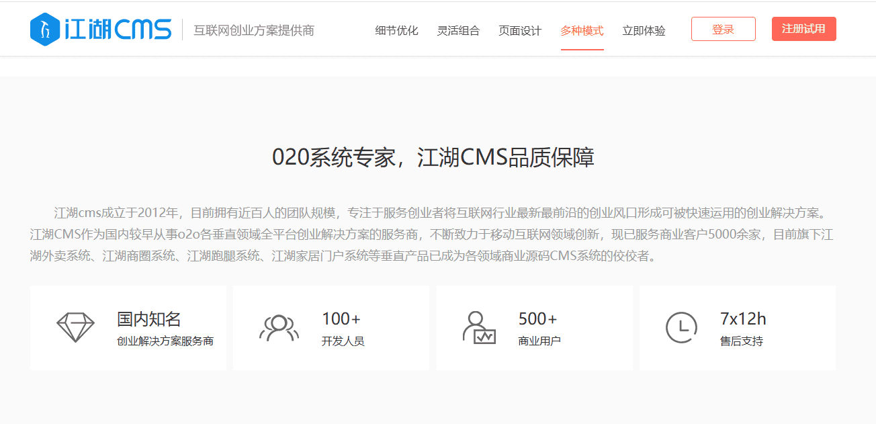Select the 国内知名 card title
This screenshot has width=876, height=424.
pos(149,319)
